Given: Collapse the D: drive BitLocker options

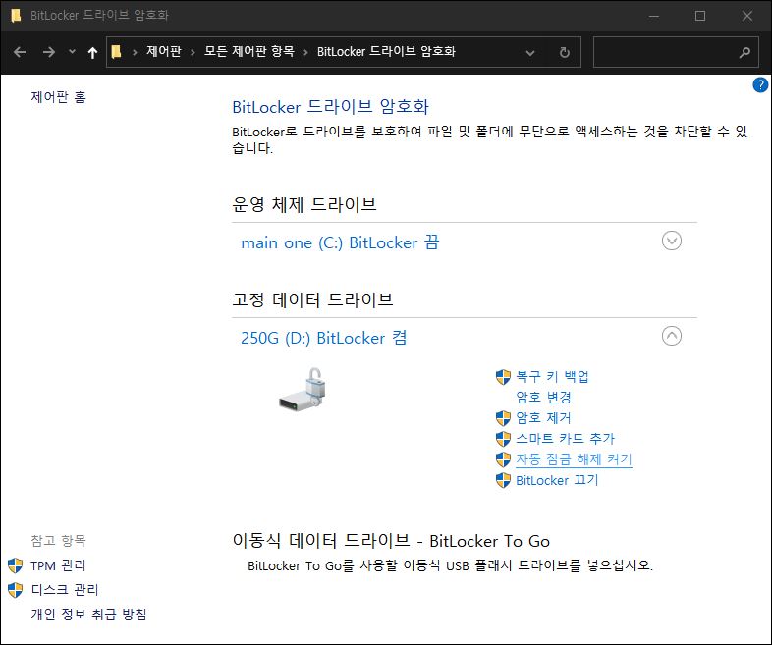Looking at the screenshot, I should [x=672, y=336].
